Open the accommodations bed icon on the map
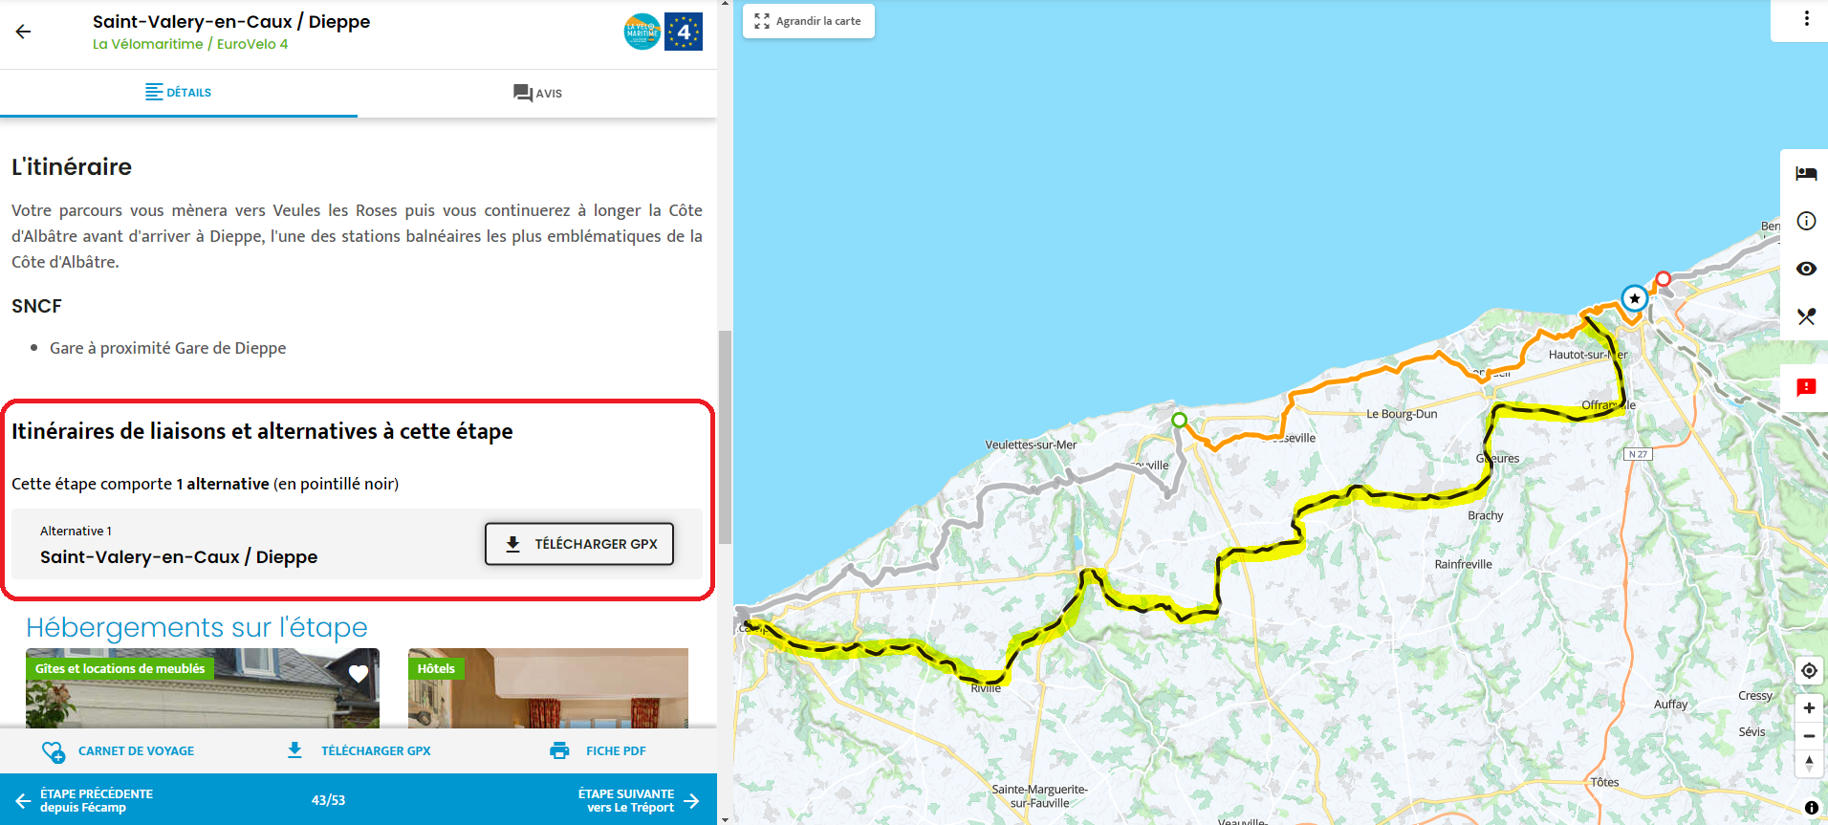Viewport: 1828px width, 825px height. click(x=1805, y=173)
